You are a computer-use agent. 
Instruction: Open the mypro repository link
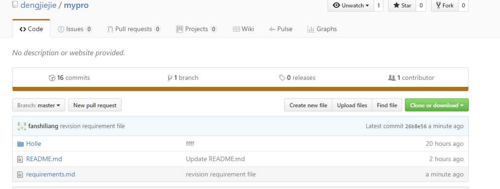tap(76, 5)
